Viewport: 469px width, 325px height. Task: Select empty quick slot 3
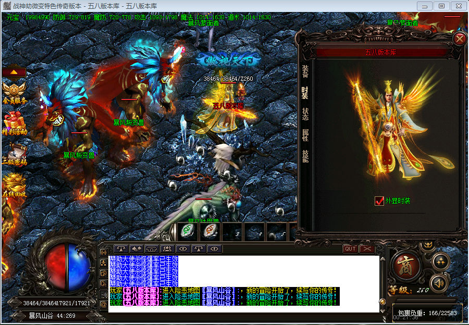(x=232, y=231)
